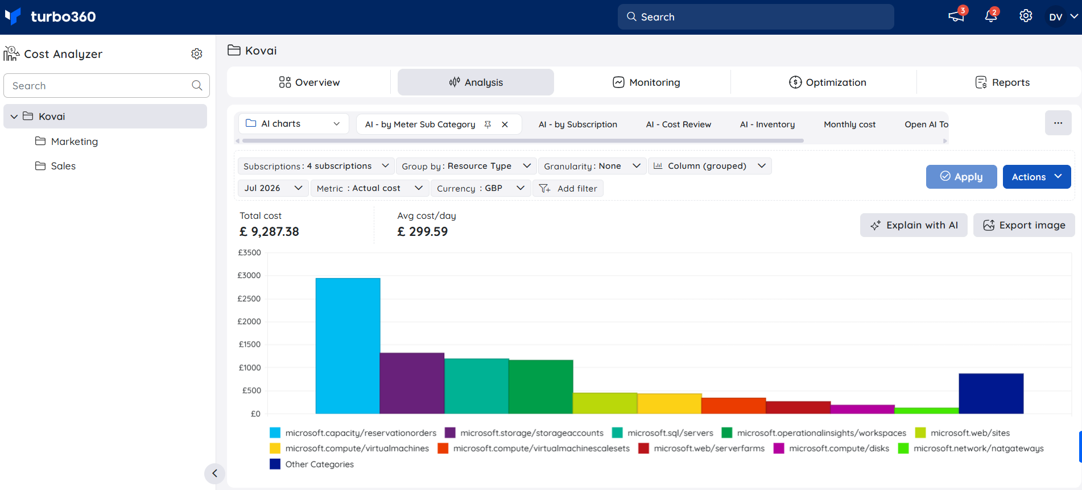Viewport: 1082px width, 490px height.
Task: Open AI - Cost Review view
Action: (678, 124)
